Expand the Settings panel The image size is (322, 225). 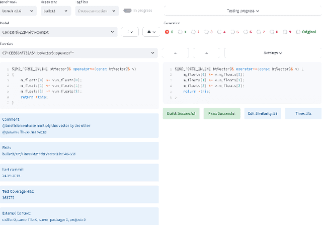pyautogui.click(x=273, y=52)
